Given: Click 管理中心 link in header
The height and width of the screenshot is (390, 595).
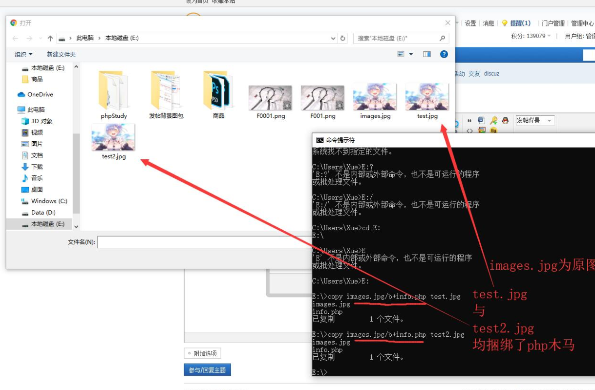Looking at the screenshot, I should (x=583, y=23).
